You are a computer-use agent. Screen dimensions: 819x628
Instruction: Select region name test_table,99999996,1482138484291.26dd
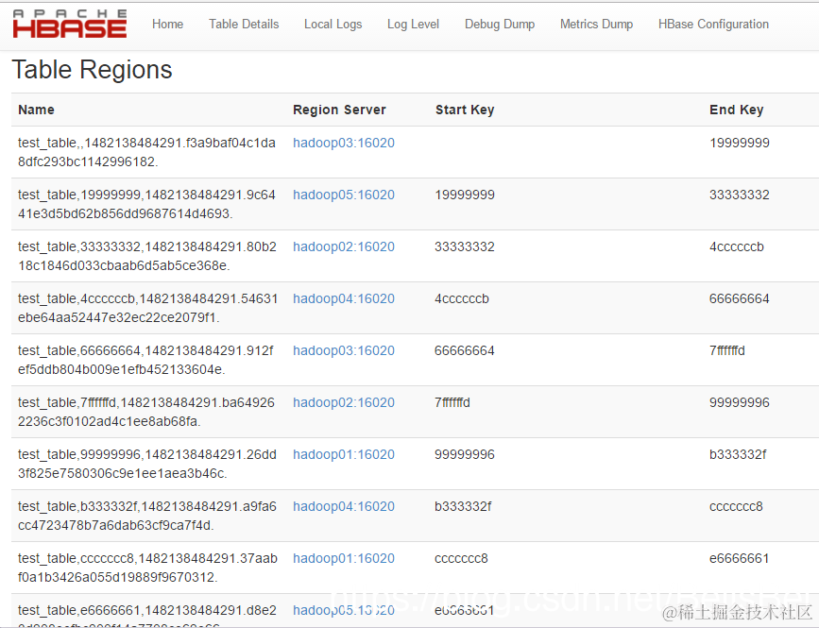coord(147,464)
